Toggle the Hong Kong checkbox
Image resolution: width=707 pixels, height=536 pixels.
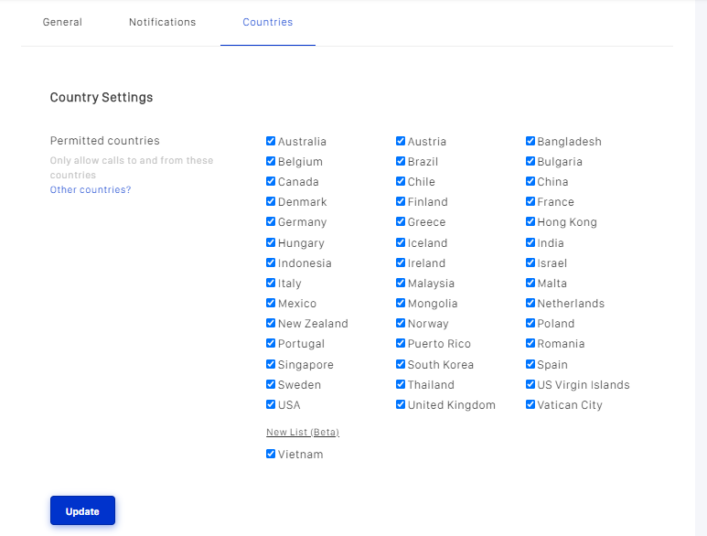coord(530,221)
